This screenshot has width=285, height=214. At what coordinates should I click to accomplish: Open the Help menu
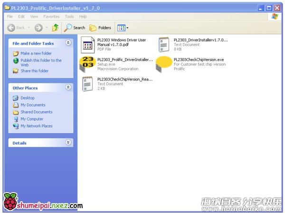click(83, 17)
